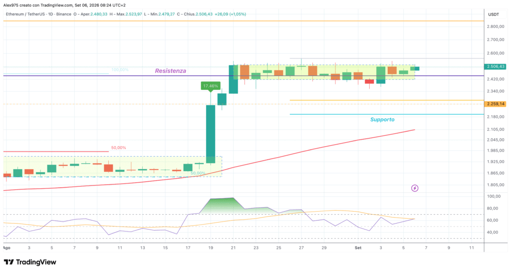Click the current price tag 2.506,43
Screen dimensions: 511x272
coord(496,66)
